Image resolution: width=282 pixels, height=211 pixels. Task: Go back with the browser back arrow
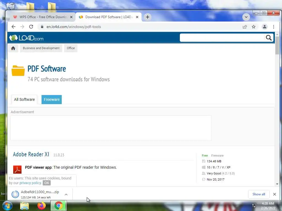coord(13,27)
